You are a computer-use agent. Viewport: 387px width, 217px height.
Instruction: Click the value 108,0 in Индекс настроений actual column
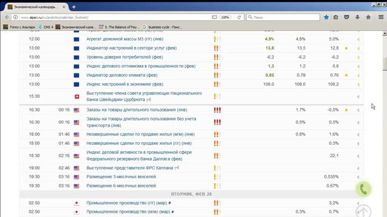point(268,84)
